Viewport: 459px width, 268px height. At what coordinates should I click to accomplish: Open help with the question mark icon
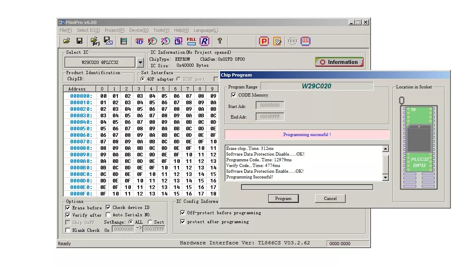(220, 41)
